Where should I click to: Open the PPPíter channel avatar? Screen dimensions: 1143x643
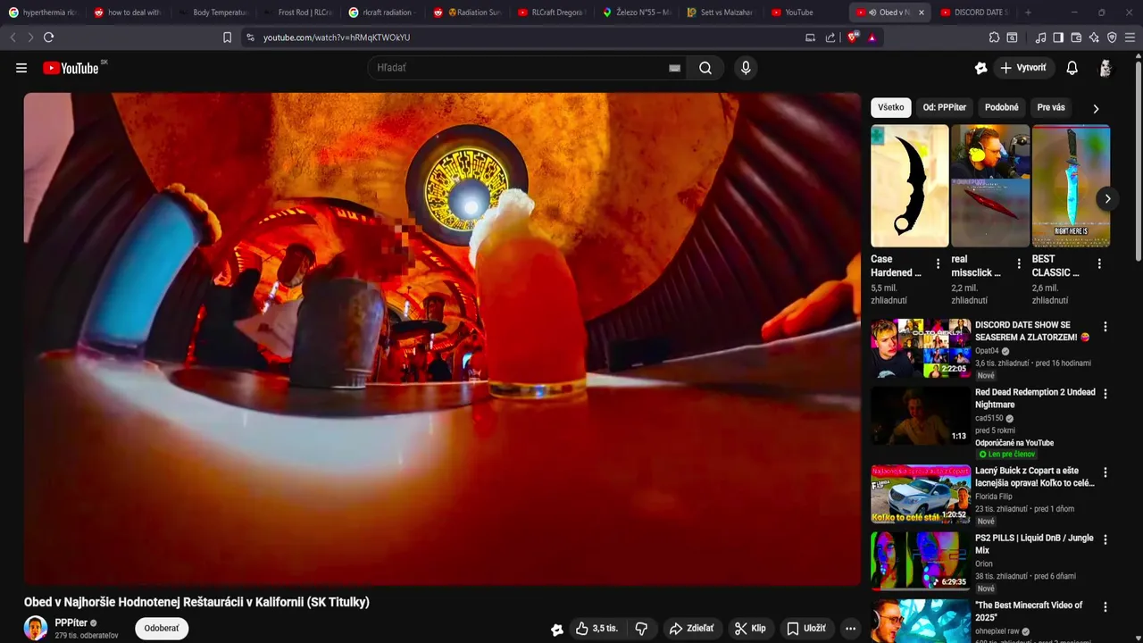click(36, 629)
